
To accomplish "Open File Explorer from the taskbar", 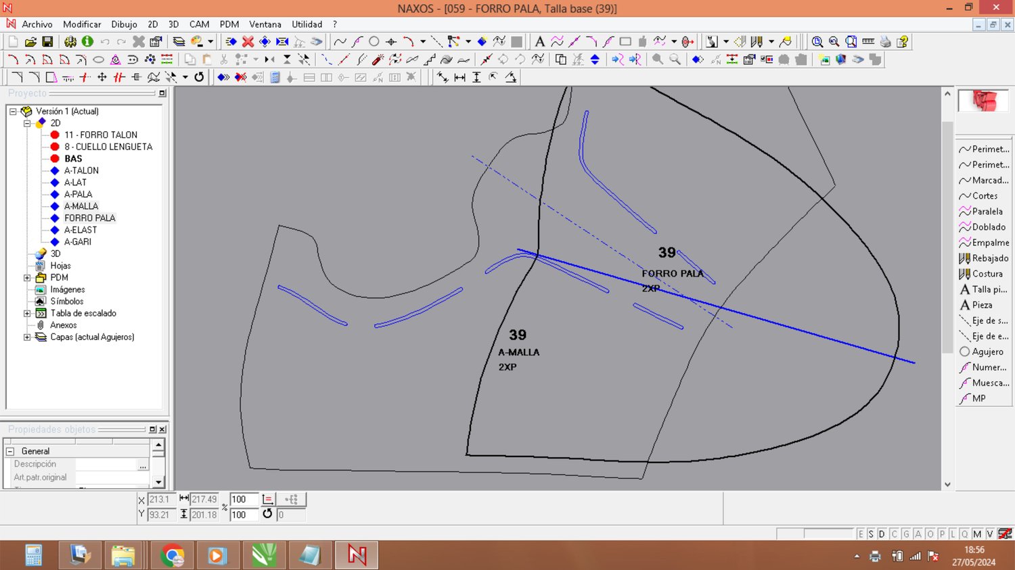I will [122, 556].
